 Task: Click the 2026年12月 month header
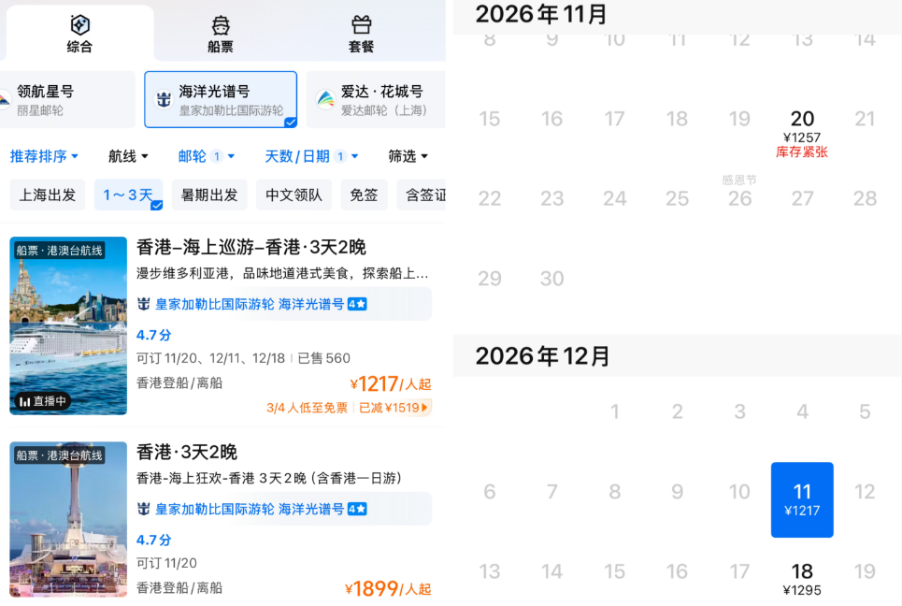click(x=542, y=355)
